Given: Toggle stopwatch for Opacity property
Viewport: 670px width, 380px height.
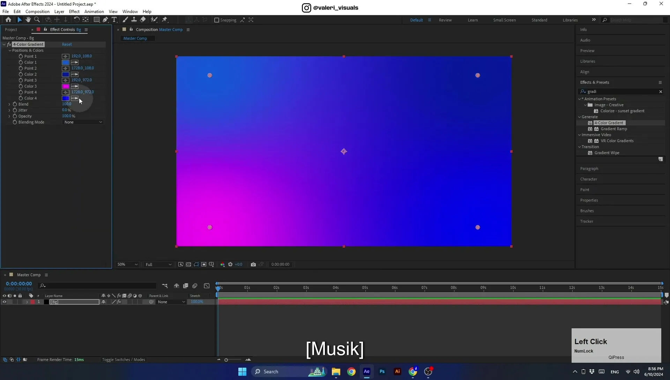Looking at the screenshot, I should [15, 116].
